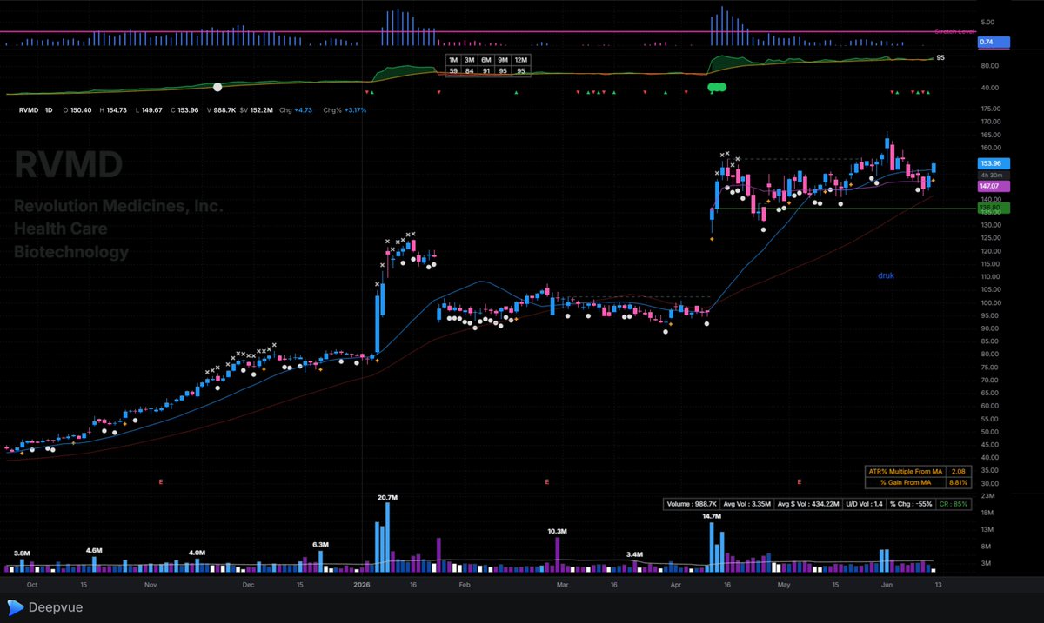
Task: Click the white circle marker on RS line
Action: pos(217,87)
